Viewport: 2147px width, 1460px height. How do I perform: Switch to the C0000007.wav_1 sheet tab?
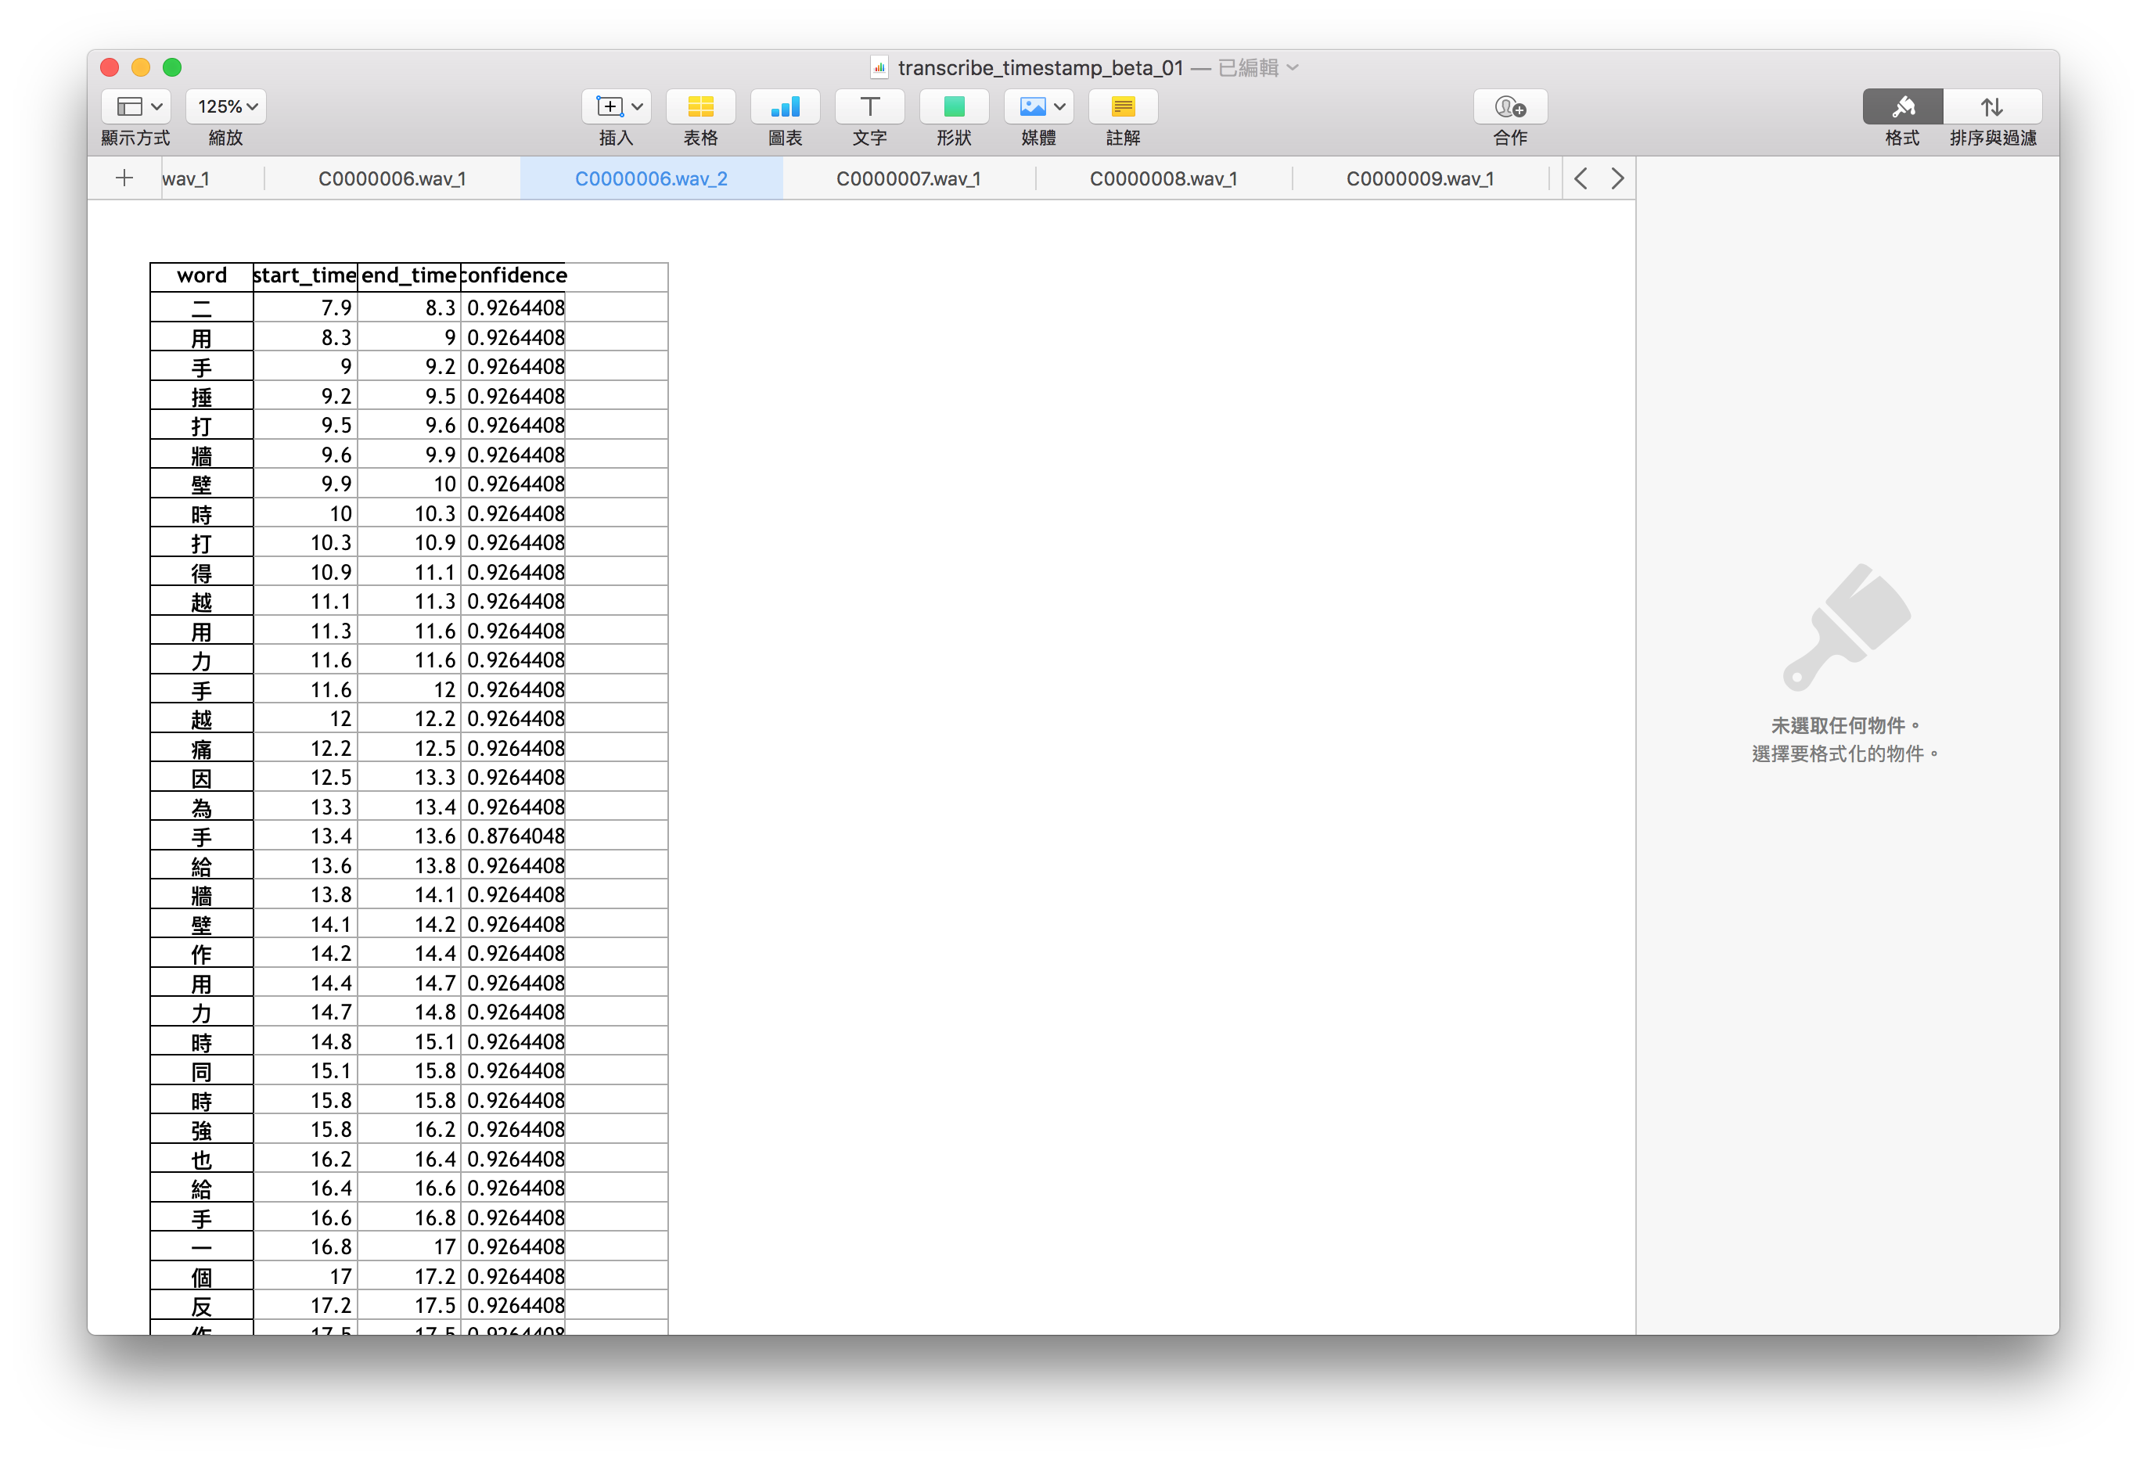pyautogui.click(x=908, y=179)
